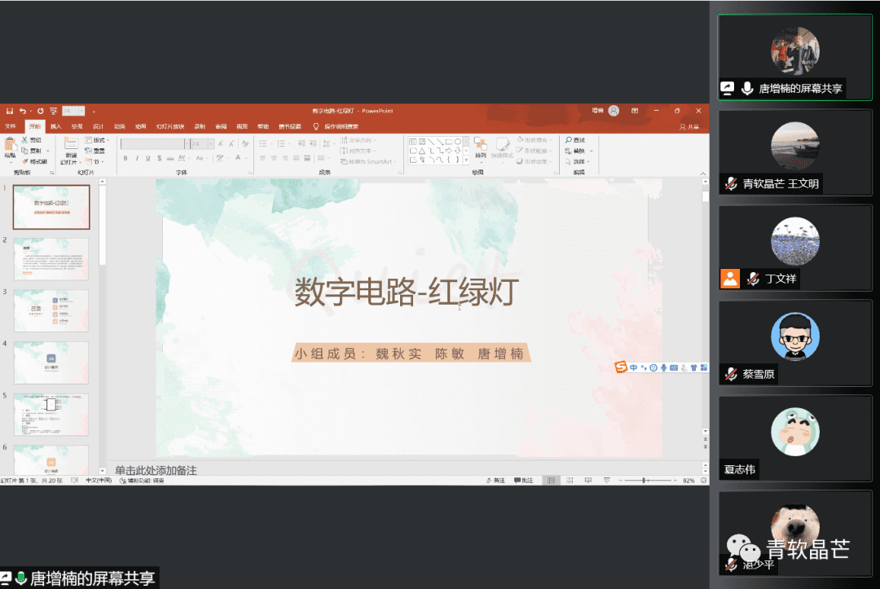The height and width of the screenshot is (589, 880).
Task: Toggle bold formatting
Action: click(x=125, y=158)
